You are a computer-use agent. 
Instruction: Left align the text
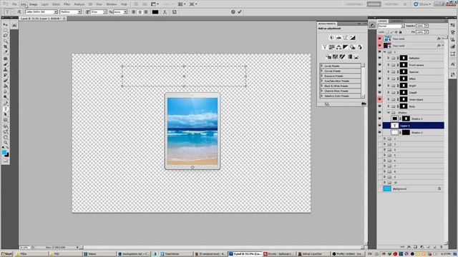pyautogui.click(x=134, y=12)
